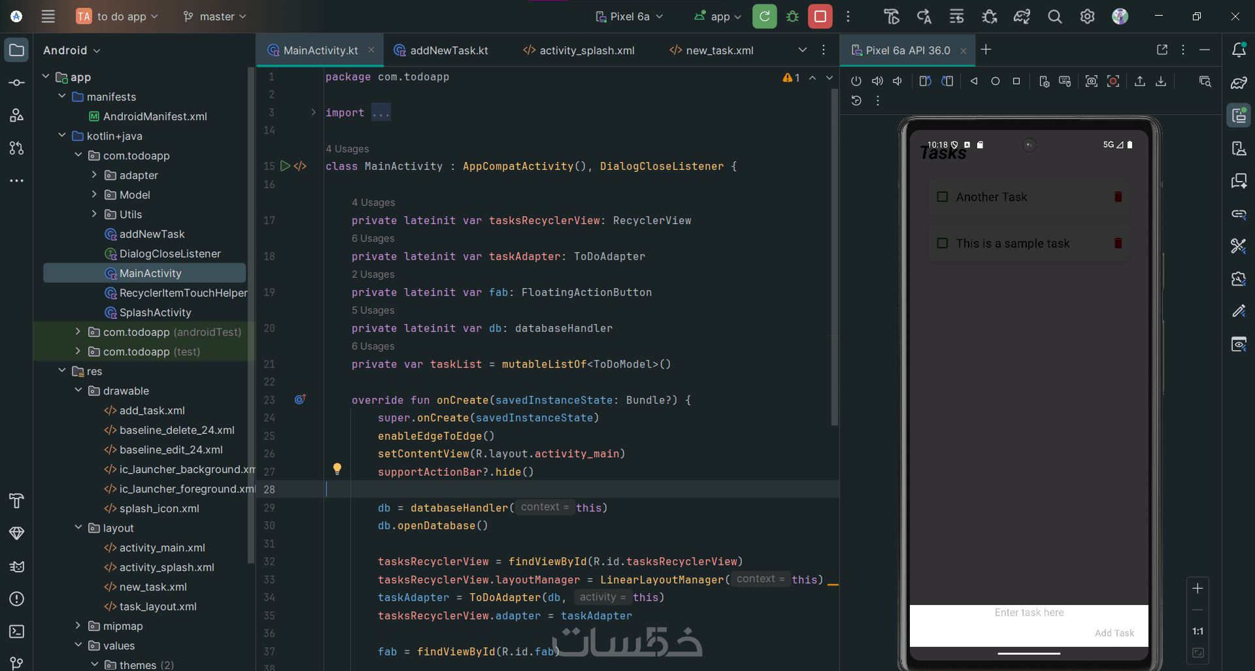
Task: Open IDE settings gear
Action: click(x=1087, y=16)
